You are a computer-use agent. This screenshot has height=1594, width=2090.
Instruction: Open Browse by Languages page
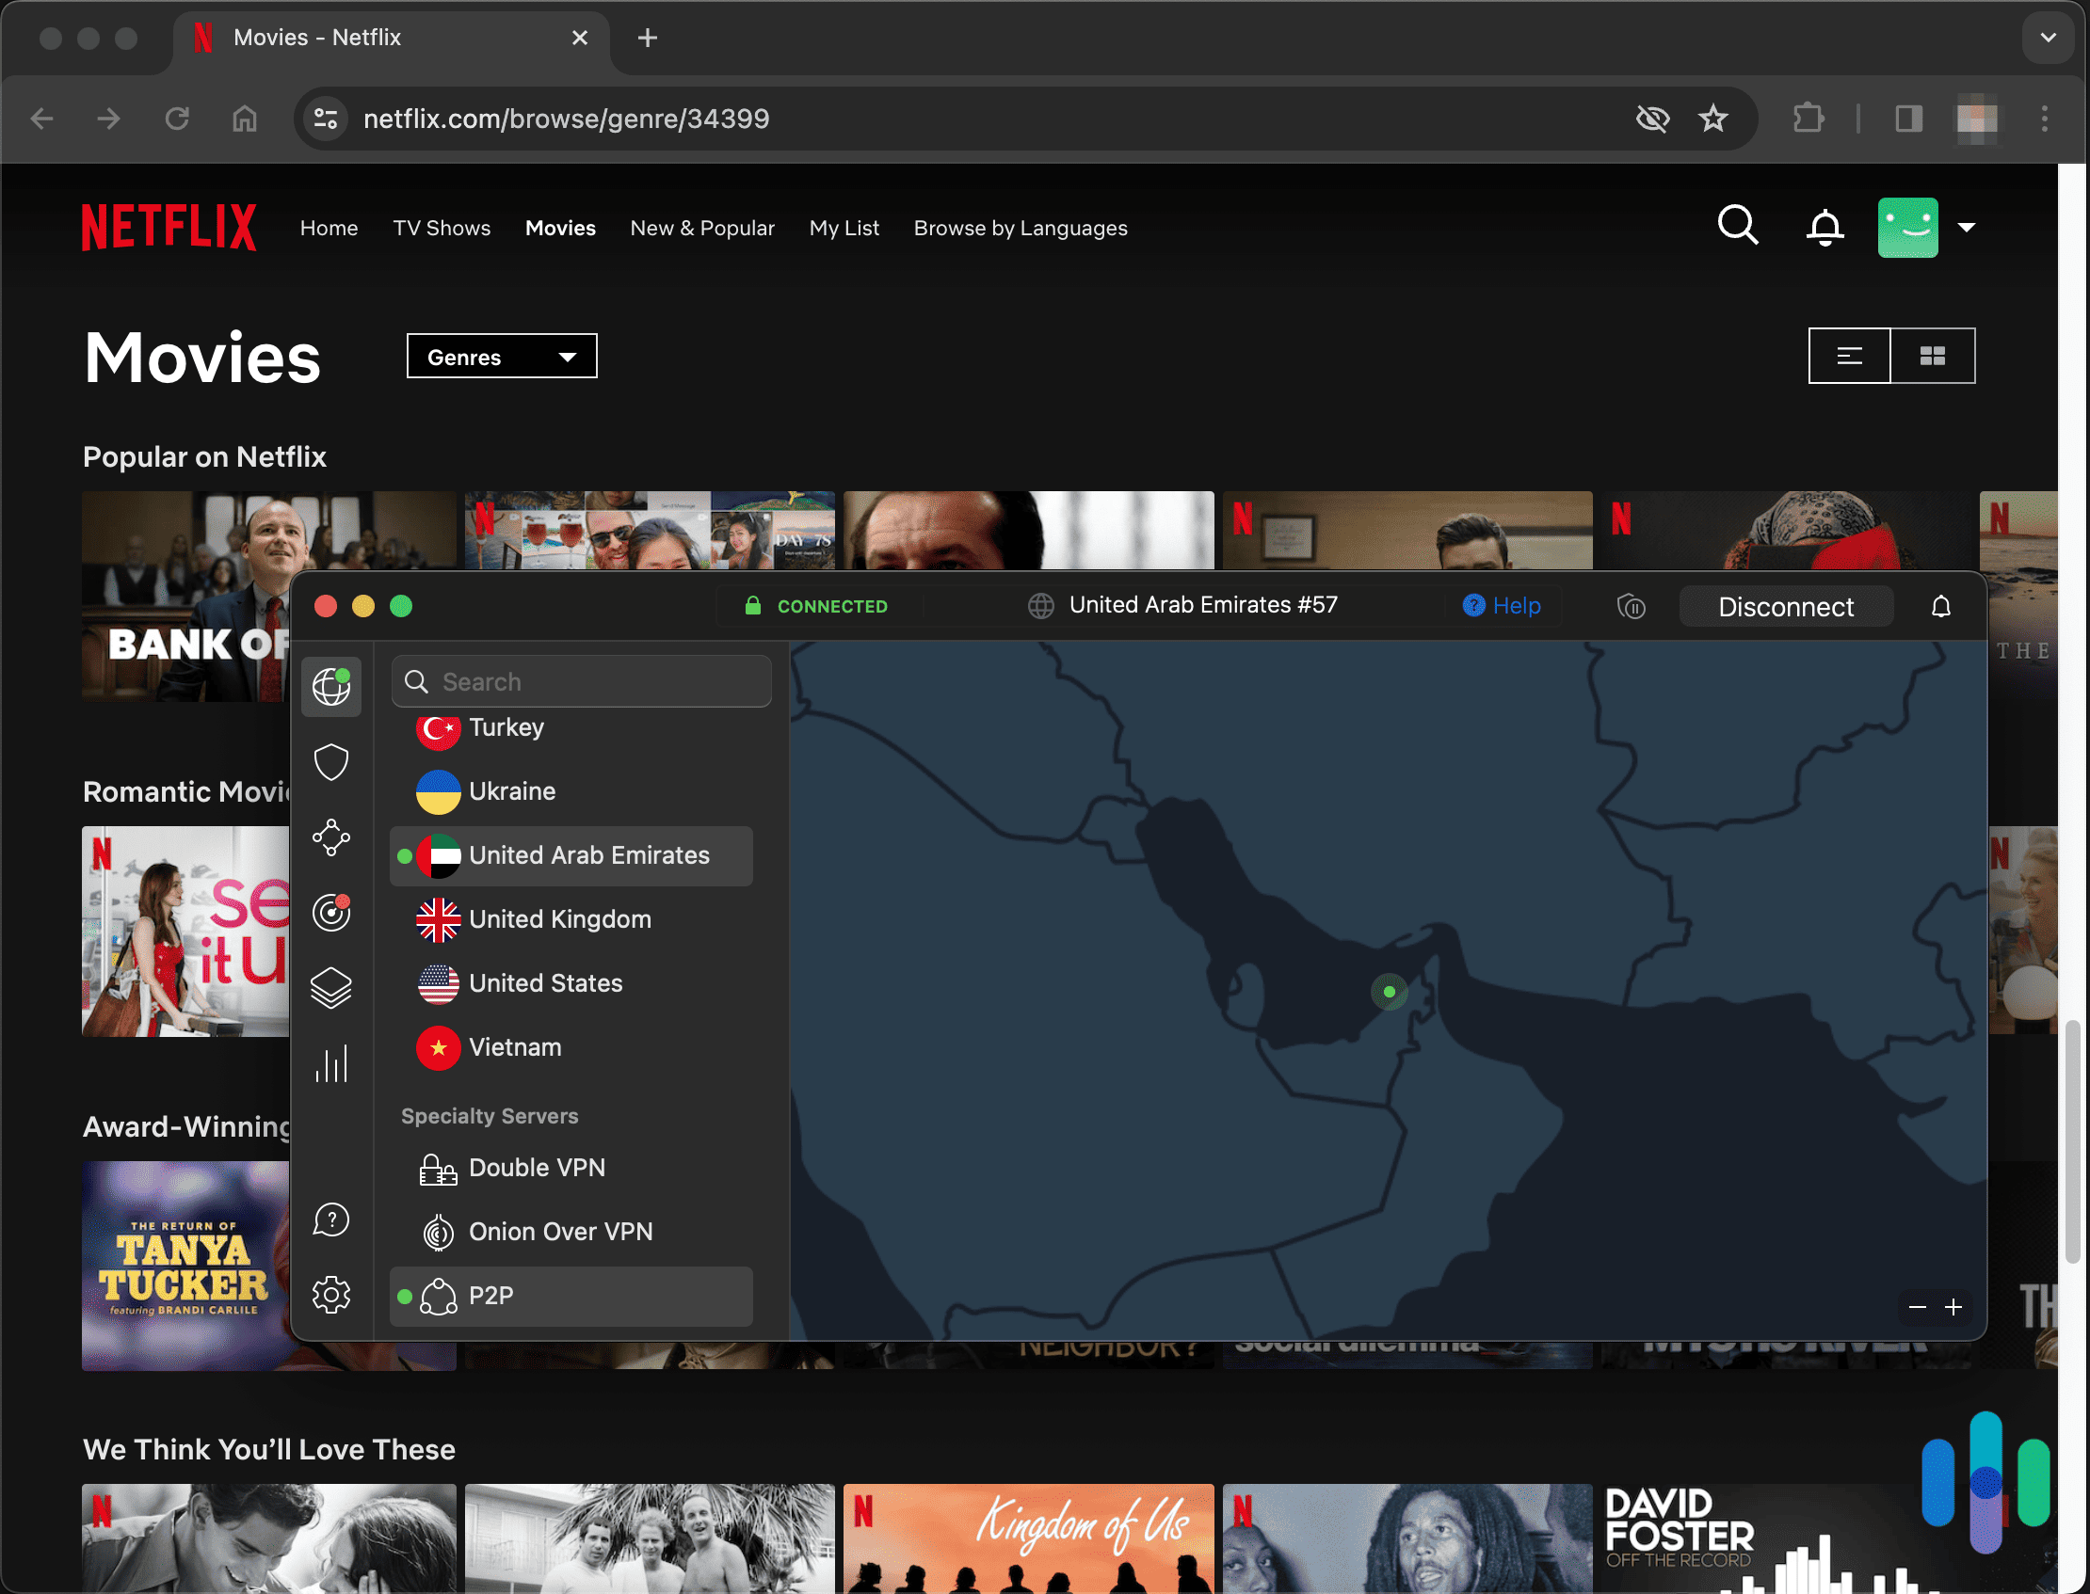(1021, 228)
